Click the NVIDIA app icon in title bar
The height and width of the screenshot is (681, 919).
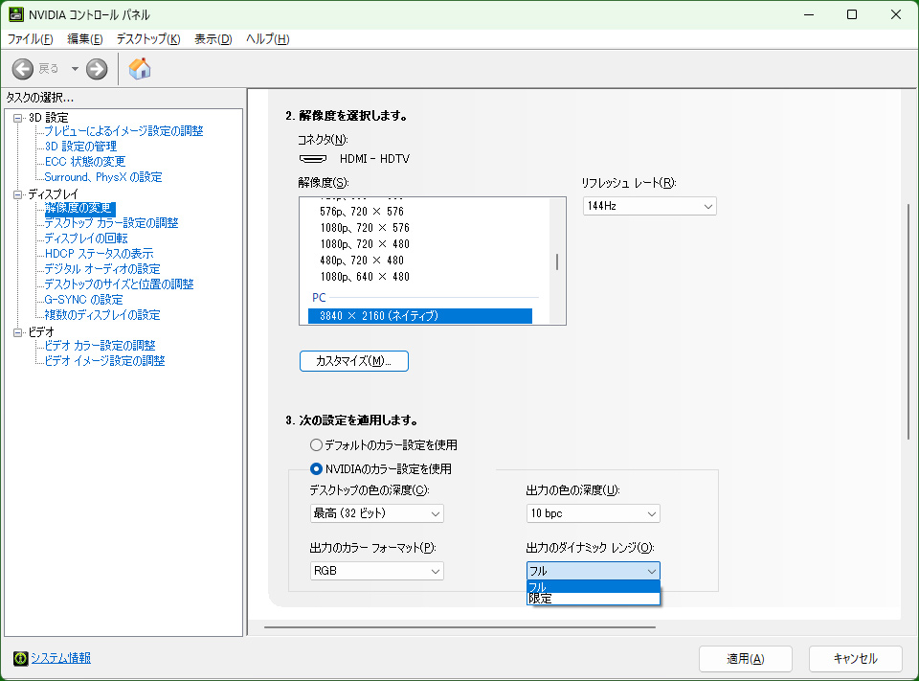click(x=15, y=14)
